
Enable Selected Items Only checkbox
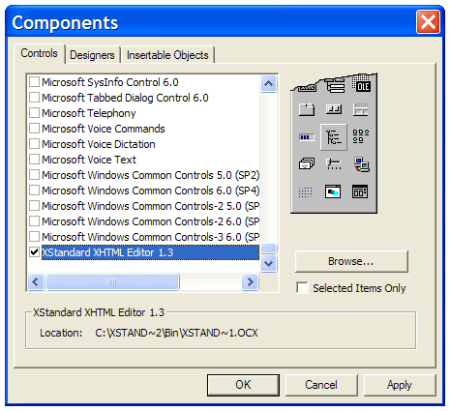click(302, 288)
